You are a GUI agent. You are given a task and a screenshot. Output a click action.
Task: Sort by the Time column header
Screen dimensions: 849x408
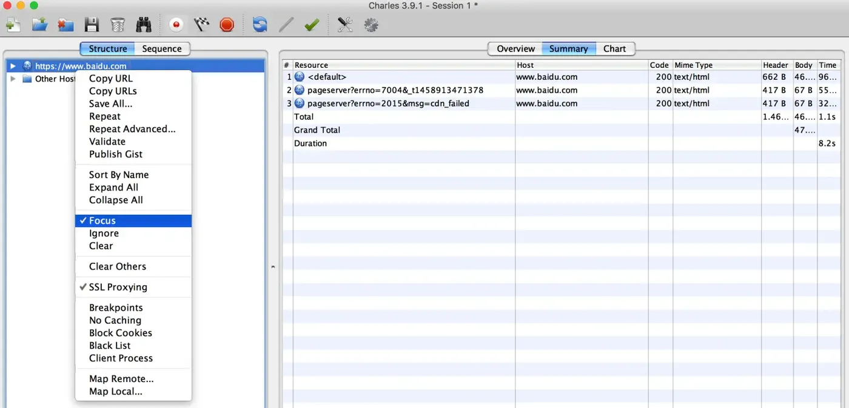point(828,65)
